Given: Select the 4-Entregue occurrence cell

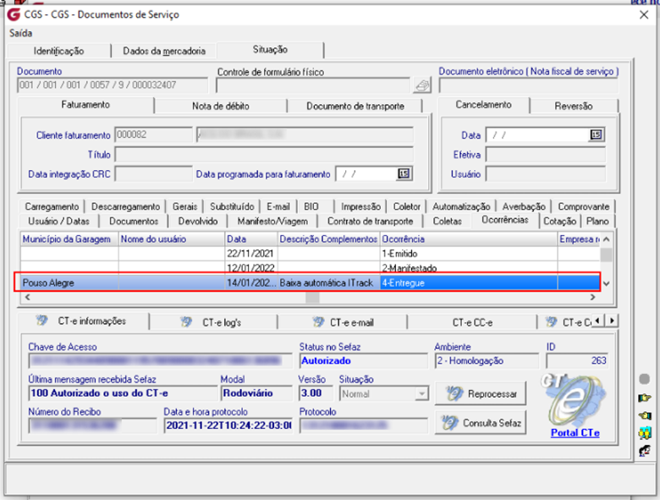Looking at the screenshot, I should tap(469, 283).
